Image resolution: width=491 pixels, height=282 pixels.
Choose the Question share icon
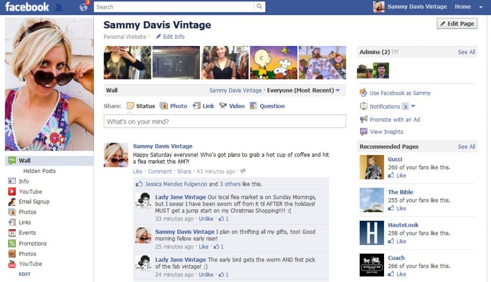pos(253,106)
